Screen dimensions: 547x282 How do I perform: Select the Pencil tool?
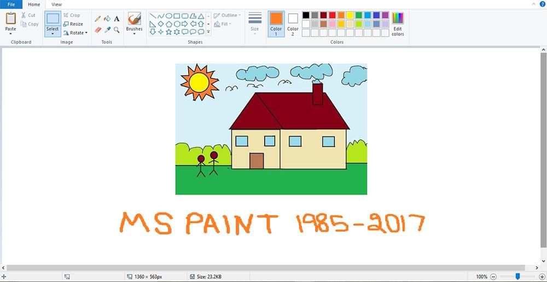coord(98,19)
